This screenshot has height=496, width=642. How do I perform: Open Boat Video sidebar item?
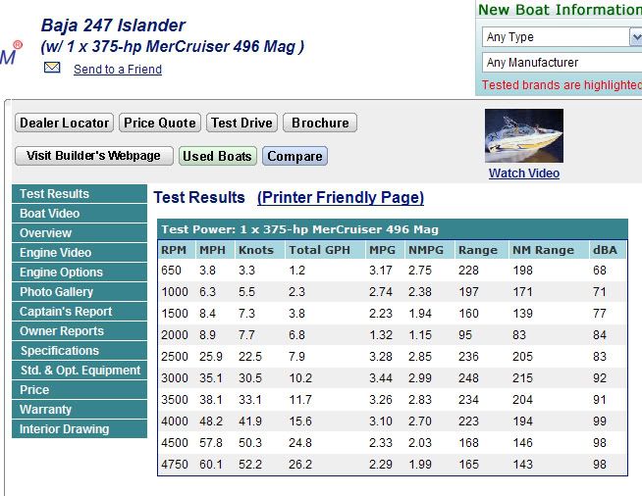point(80,214)
